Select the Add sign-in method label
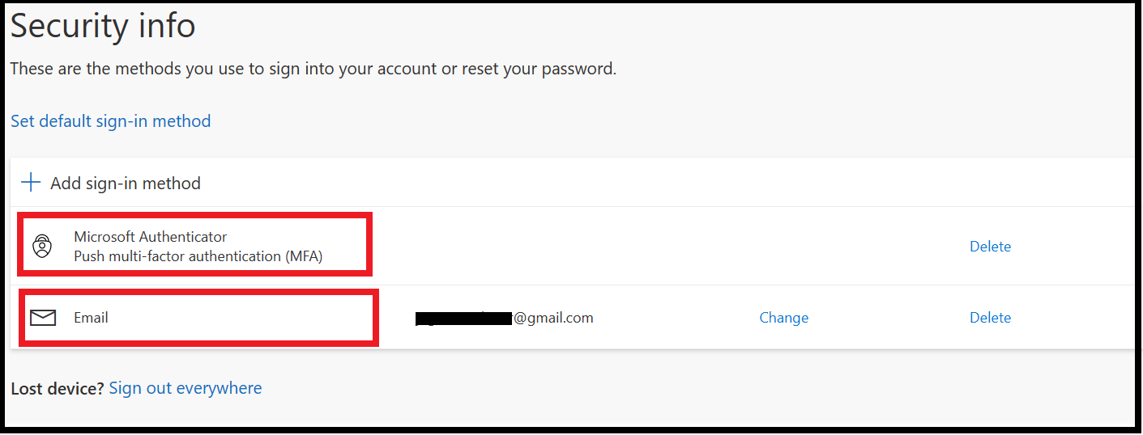This screenshot has width=1143, height=435. click(x=126, y=184)
